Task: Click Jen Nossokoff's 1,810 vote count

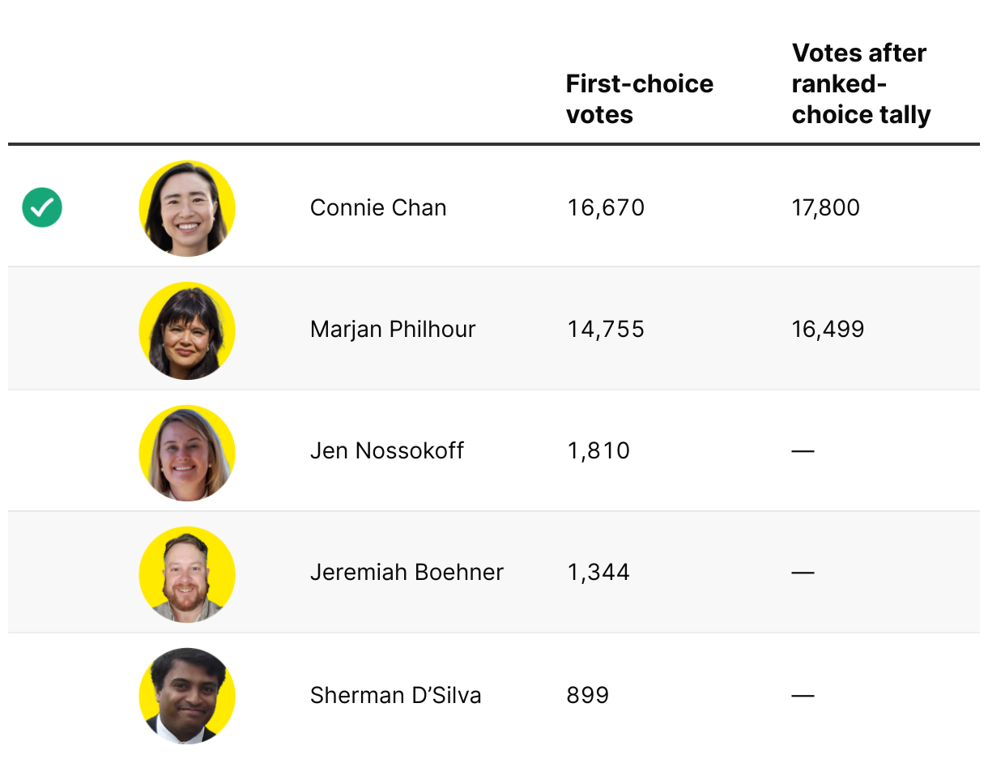Action: pyautogui.click(x=598, y=450)
